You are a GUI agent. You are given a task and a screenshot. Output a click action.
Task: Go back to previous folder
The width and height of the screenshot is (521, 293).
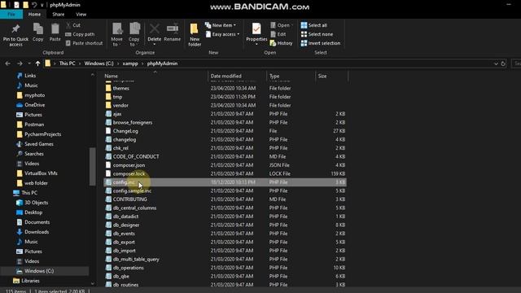[7, 63]
